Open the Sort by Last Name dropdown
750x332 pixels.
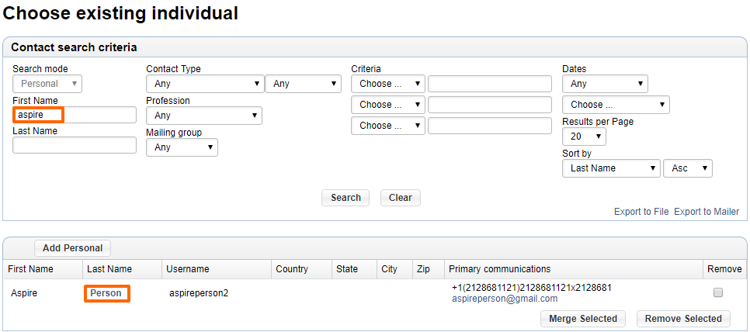coord(611,168)
